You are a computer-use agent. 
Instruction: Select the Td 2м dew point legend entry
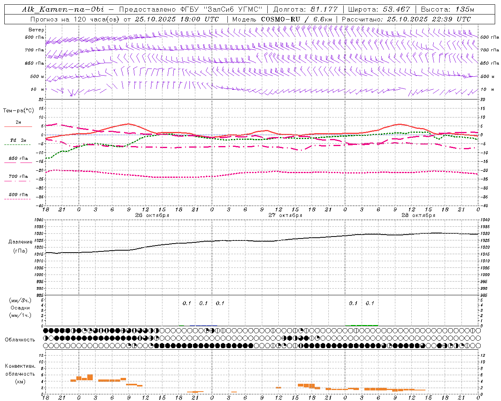click(x=18, y=140)
